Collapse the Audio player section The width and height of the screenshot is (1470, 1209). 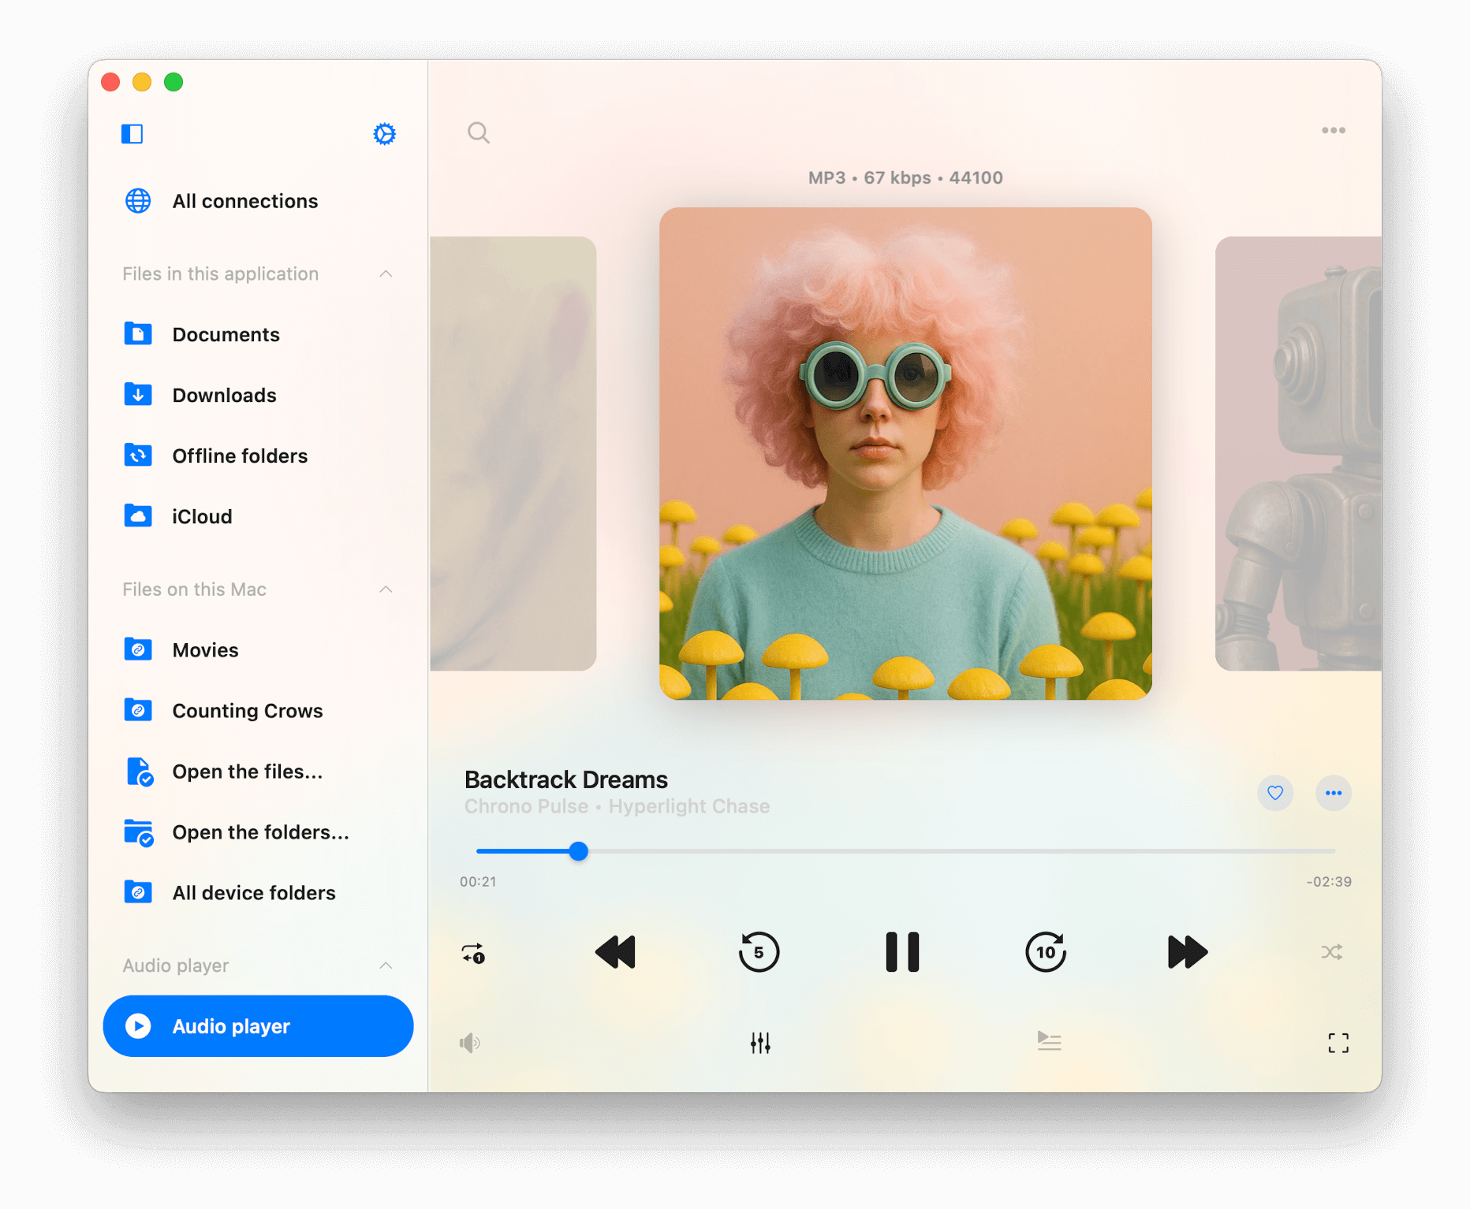coord(386,965)
